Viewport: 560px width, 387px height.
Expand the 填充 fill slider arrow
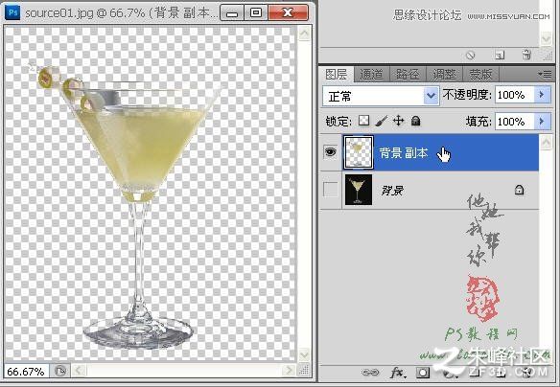(542, 122)
